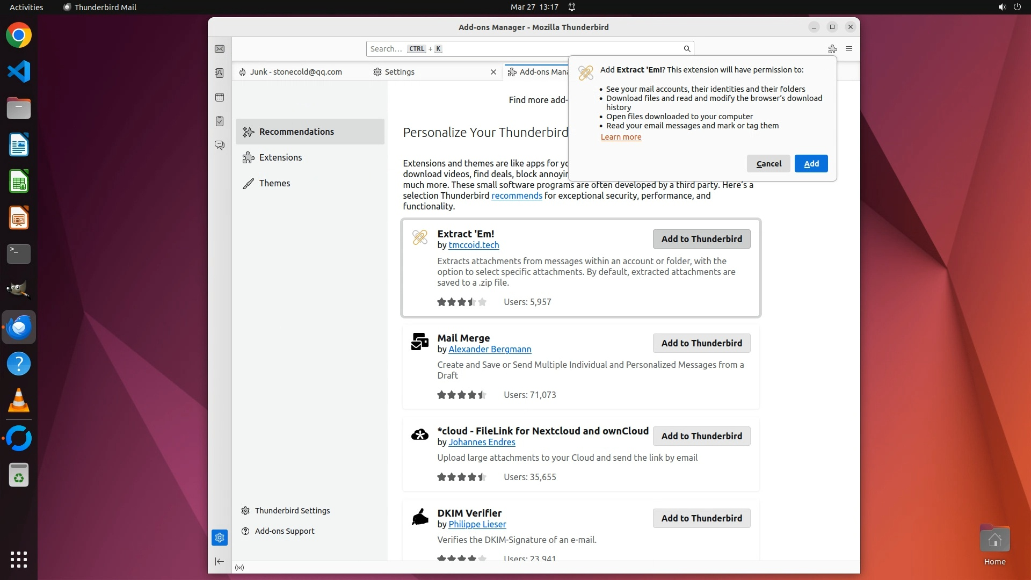Switch to the Junk mail tab
Viewport: 1031px width, 580px height.
[x=296, y=72]
